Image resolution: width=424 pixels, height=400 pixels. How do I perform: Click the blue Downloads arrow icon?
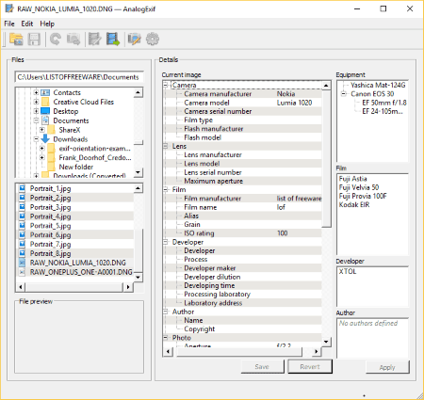(x=45, y=138)
